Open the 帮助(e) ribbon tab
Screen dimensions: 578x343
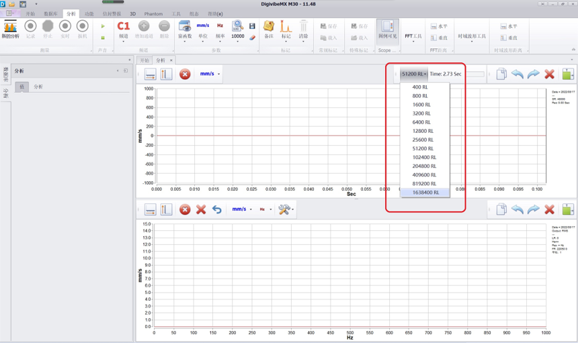click(215, 13)
